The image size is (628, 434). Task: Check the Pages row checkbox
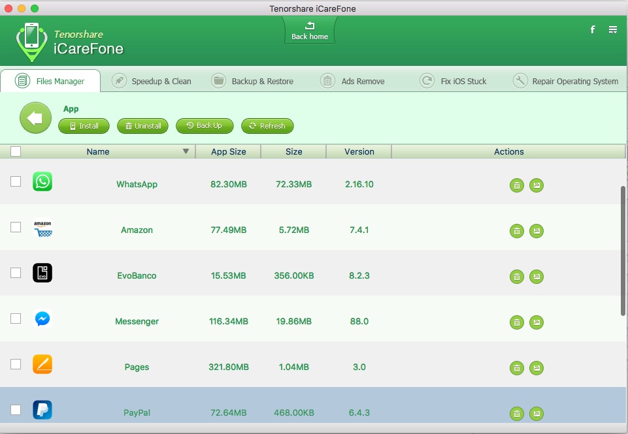click(x=16, y=364)
